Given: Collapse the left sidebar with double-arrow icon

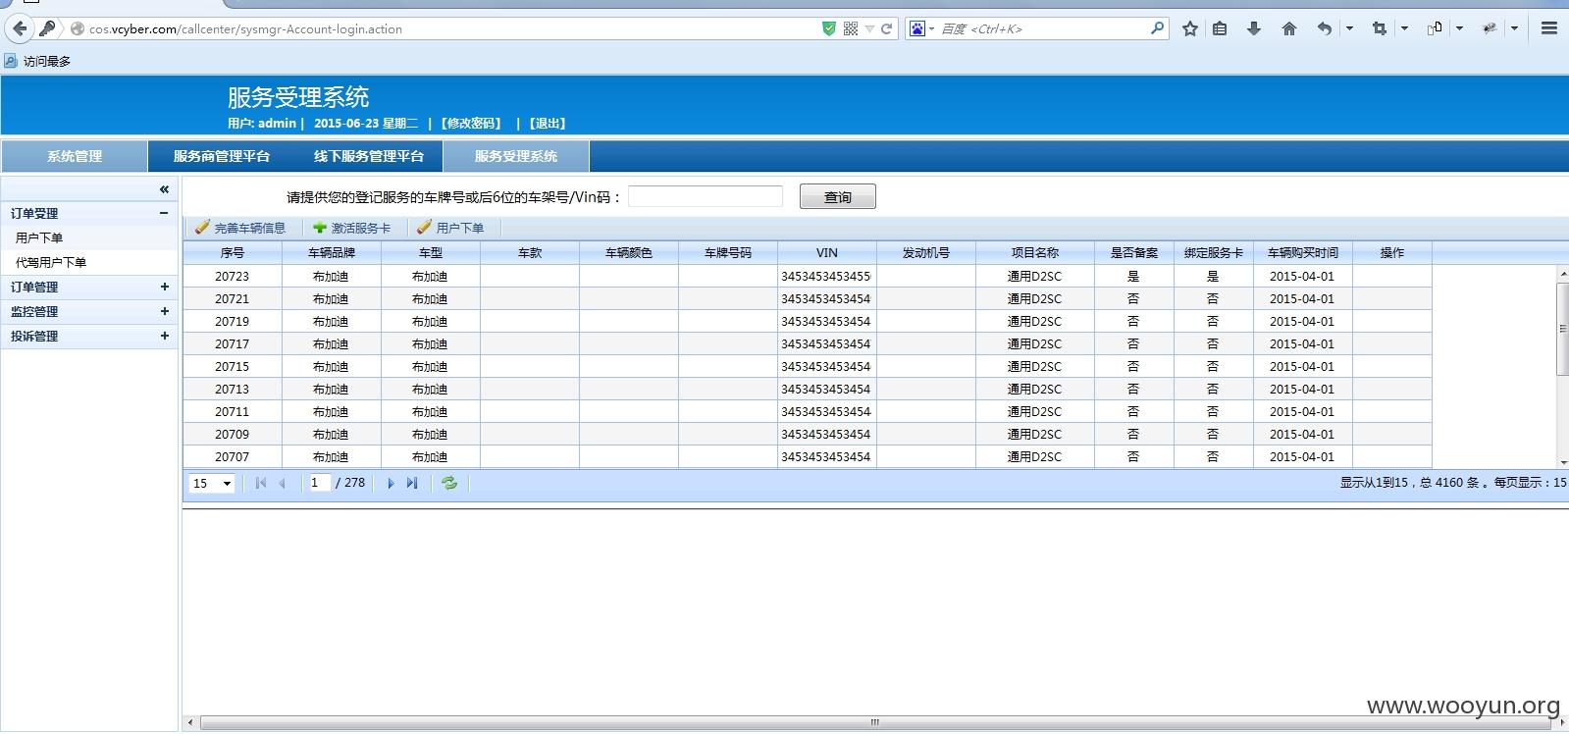Looking at the screenshot, I should 164,188.
